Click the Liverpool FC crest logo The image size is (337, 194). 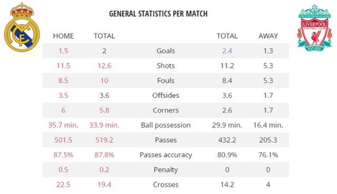coord(315,28)
